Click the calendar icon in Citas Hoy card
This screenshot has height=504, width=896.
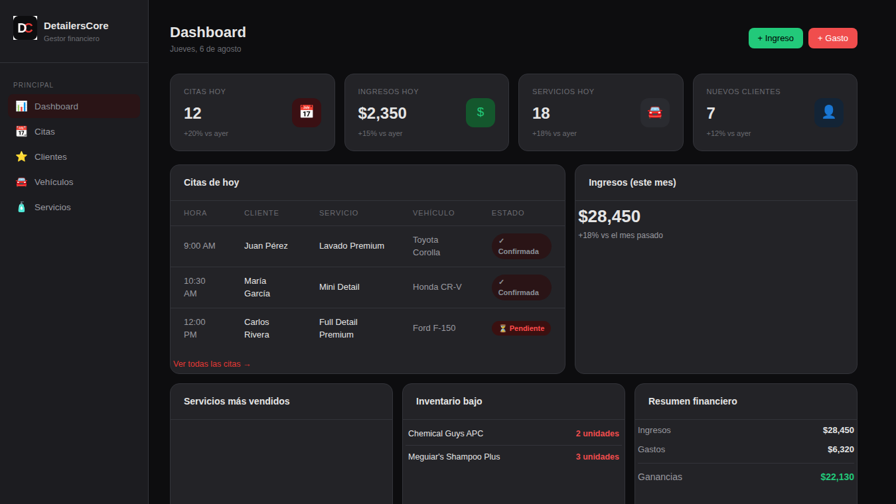[307, 113]
